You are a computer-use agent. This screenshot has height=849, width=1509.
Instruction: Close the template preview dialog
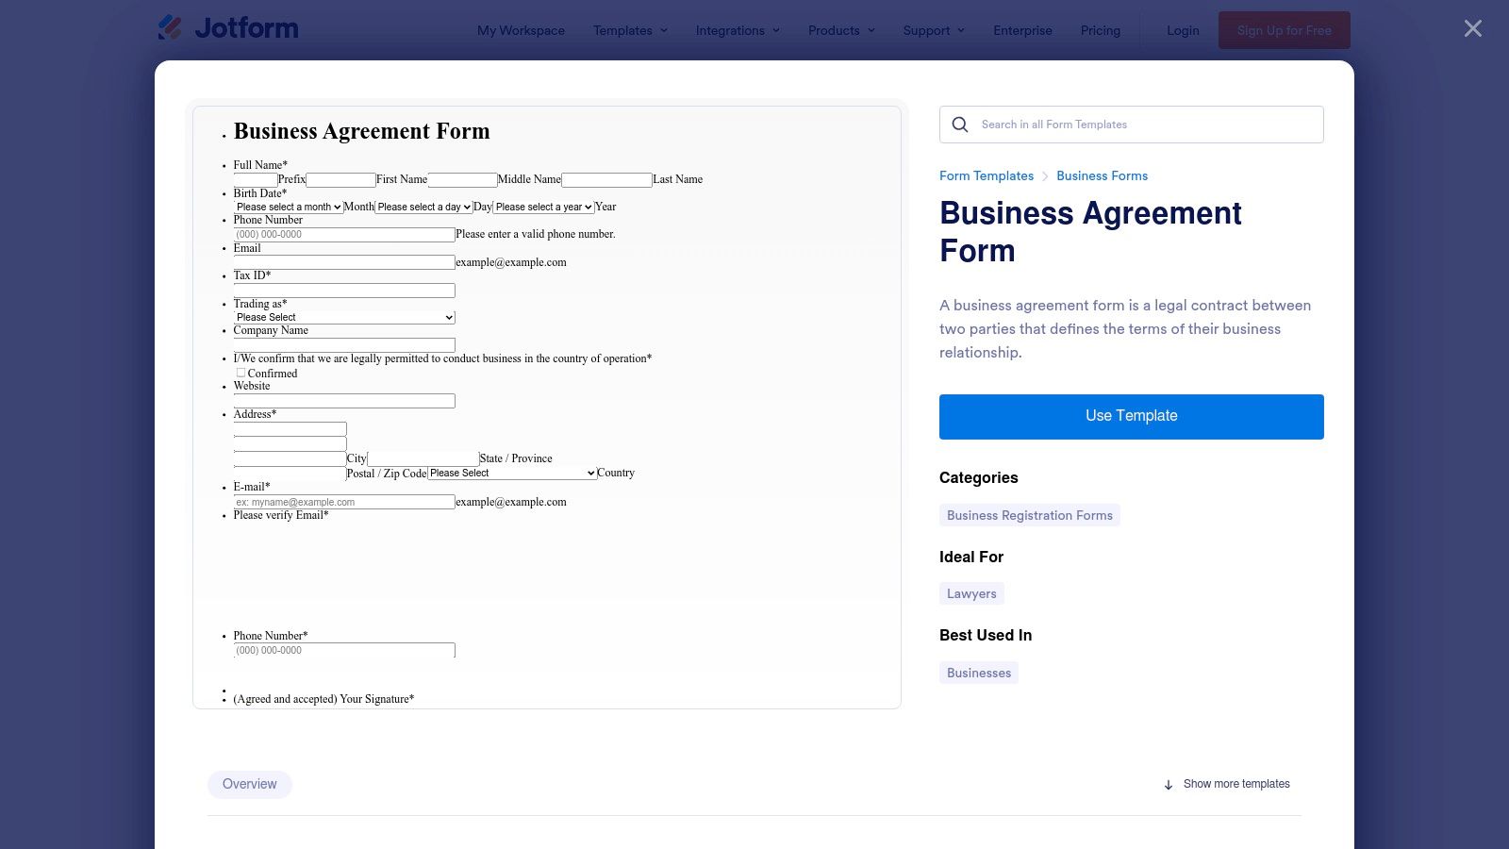pyautogui.click(x=1472, y=28)
